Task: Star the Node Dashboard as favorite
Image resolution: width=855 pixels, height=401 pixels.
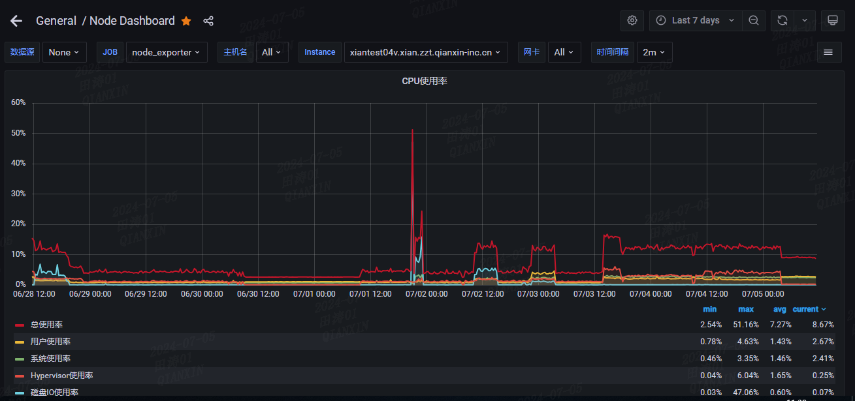Action: tap(186, 21)
